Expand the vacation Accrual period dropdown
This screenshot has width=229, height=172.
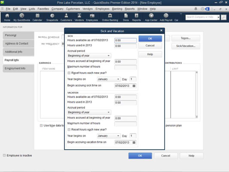coord(89,112)
